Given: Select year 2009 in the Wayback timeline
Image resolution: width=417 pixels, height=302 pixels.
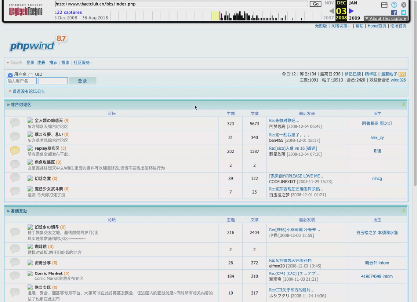Looking at the screenshot, I should tap(354, 18).
